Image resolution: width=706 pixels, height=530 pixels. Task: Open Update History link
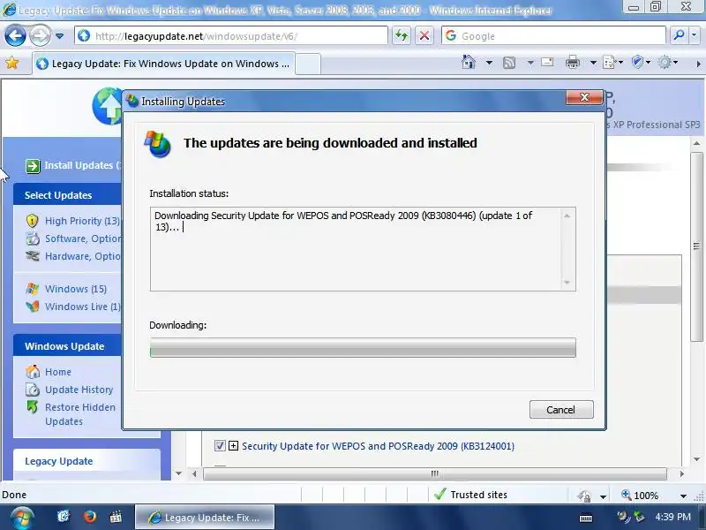point(79,390)
